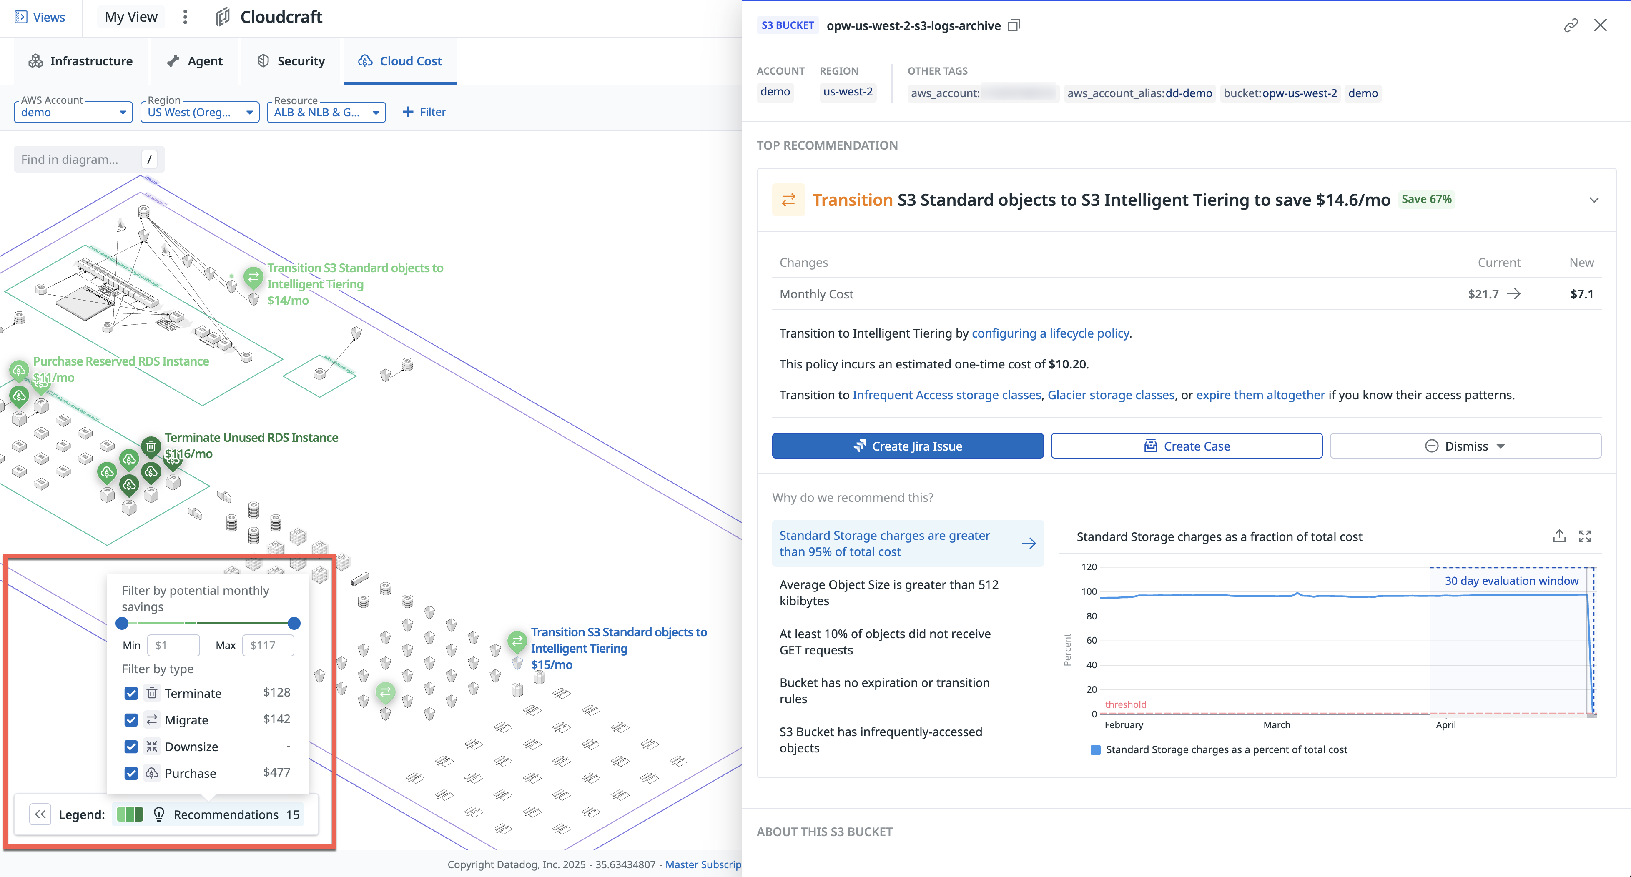The image size is (1631, 877).
Task: Switch to the Security tab
Action: point(291,61)
